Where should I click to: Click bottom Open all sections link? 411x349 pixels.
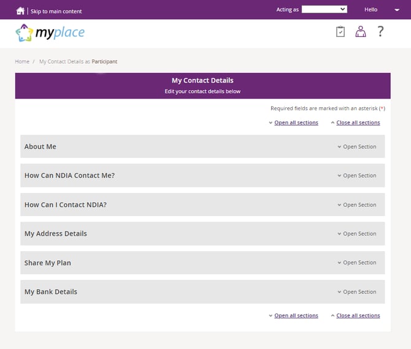click(x=296, y=316)
